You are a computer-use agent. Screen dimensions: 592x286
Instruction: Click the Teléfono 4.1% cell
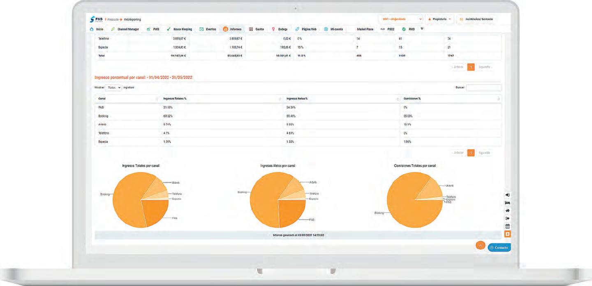click(x=221, y=133)
